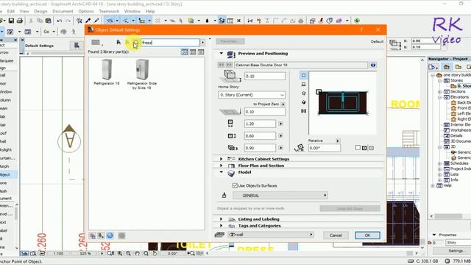Open Home Story dropdown 0. Story (Current)
Image resolution: width=471 pixels, height=265 pixels.
pos(252,95)
